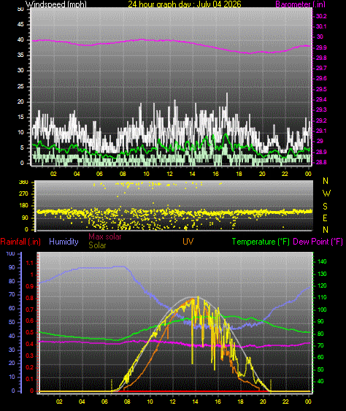Screen dimensions: 346x411
Task: Select the 30.1 barometer scale value
Action: [321, 26]
